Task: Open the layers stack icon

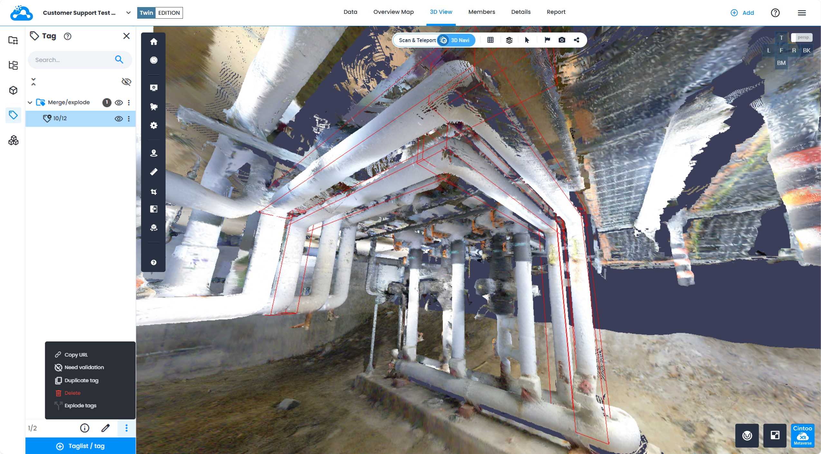Action: point(509,40)
